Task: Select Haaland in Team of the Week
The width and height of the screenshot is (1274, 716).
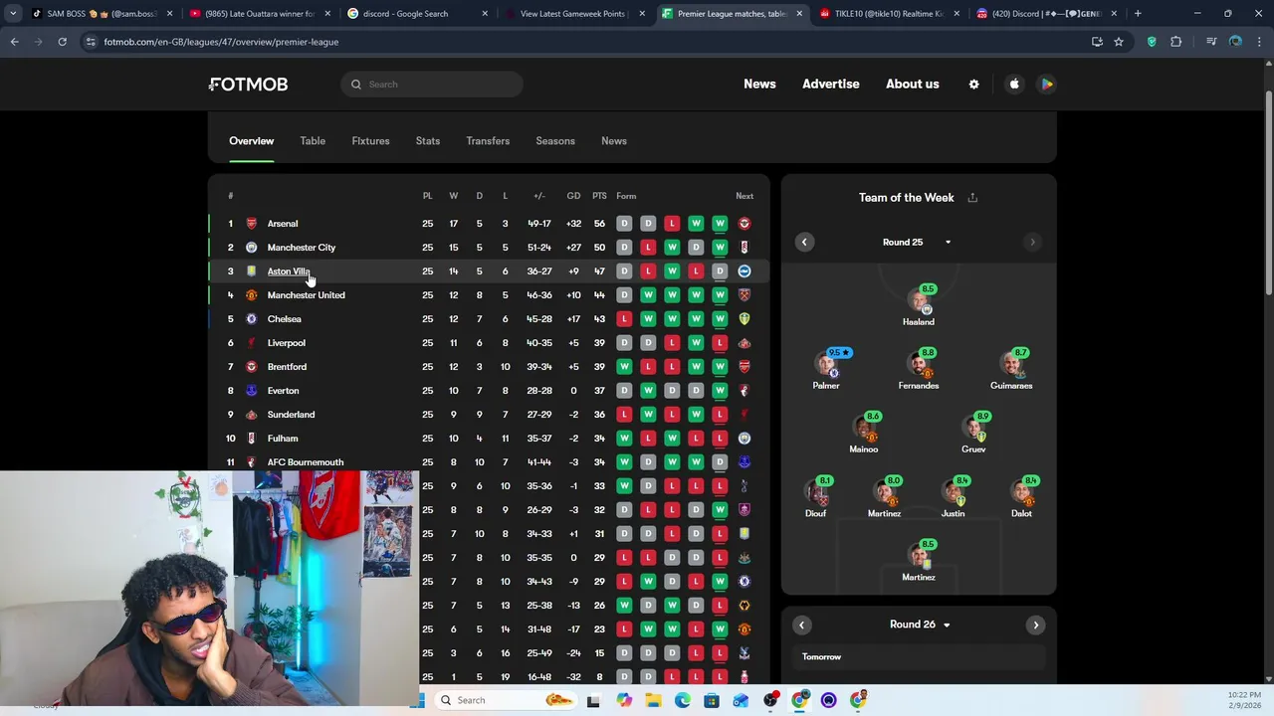Action: point(919,307)
